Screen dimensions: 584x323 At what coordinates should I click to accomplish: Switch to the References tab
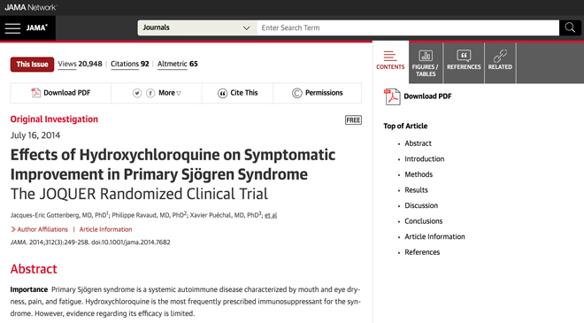coord(464,63)
